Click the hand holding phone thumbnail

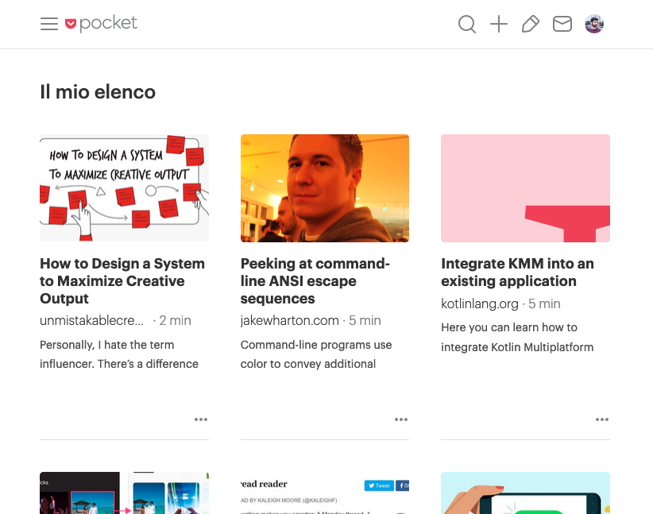click(x=525, y=493)
